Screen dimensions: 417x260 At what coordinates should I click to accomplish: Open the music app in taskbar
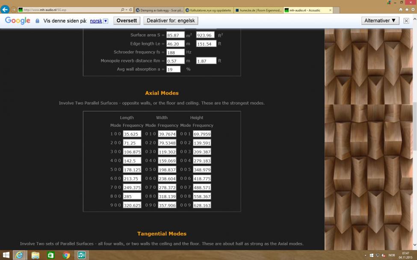81,255
